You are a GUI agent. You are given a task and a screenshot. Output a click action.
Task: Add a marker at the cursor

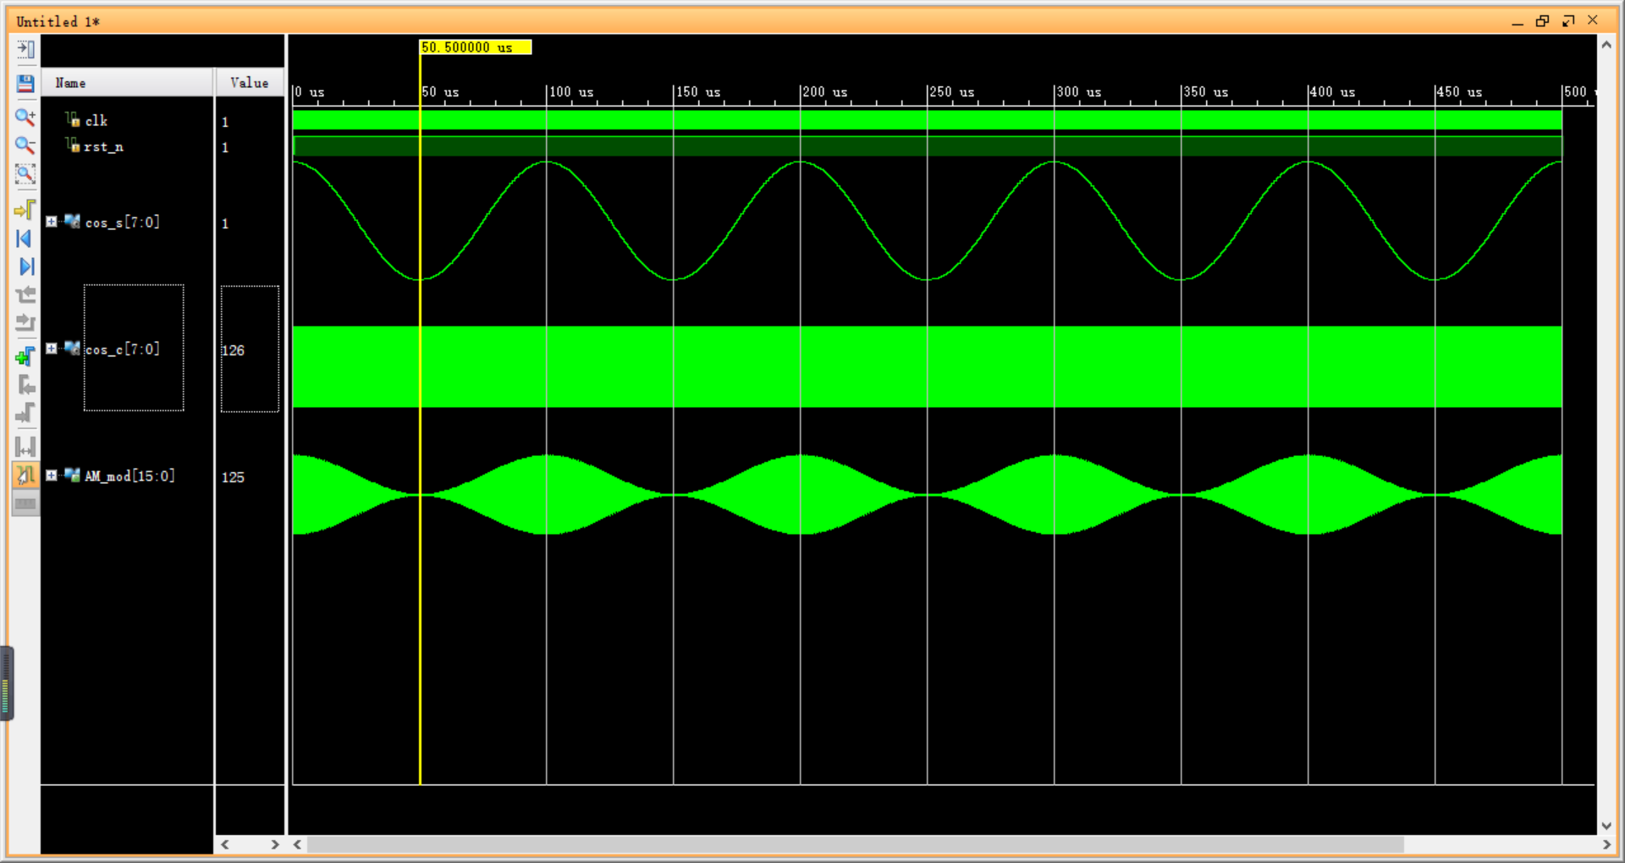click(x=25, y=356)
